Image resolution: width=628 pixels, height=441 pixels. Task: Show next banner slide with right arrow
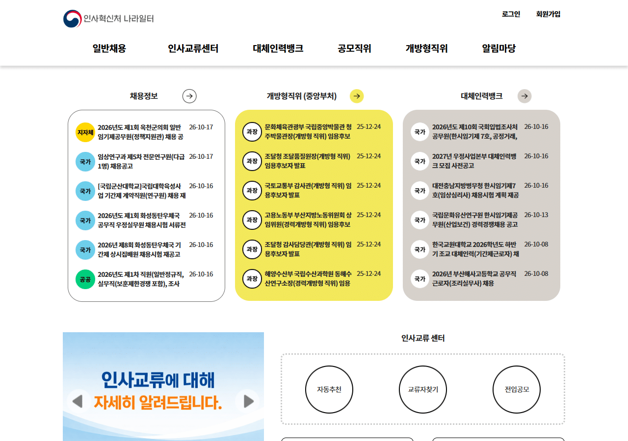tap(248, 401)
